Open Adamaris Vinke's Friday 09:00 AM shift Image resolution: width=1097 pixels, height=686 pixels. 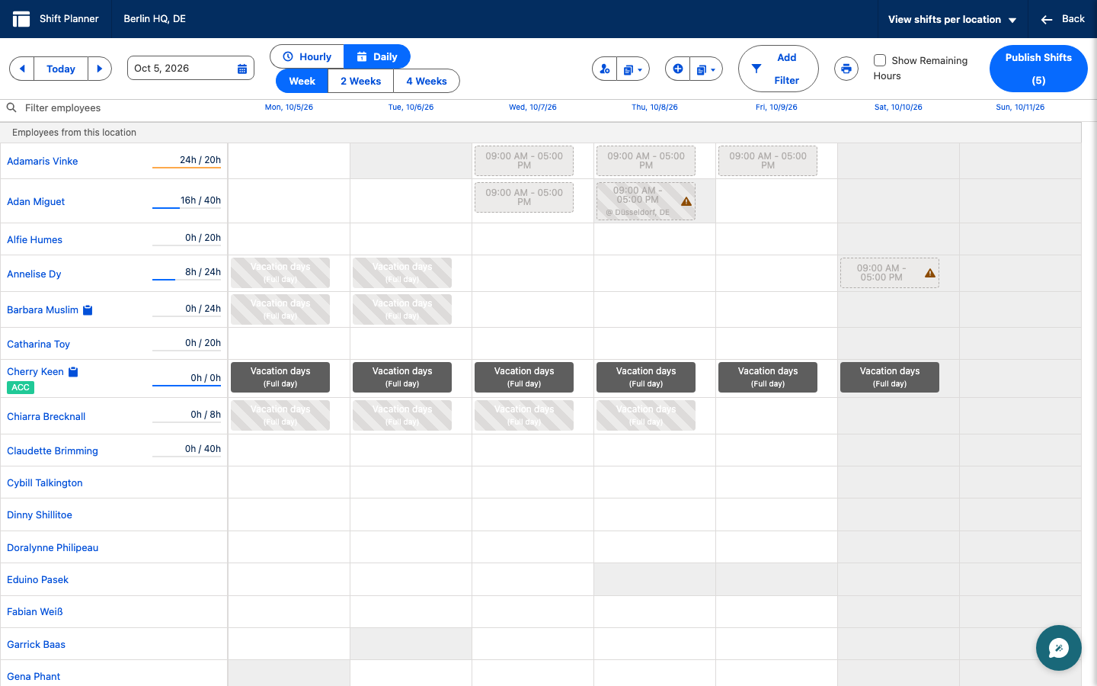[x=768, y=161]
